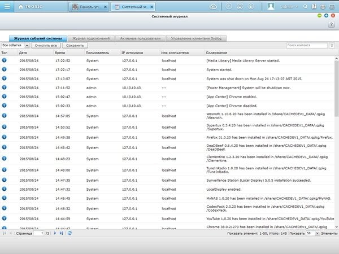Close the Системный журнал taskbar tab
The height and width of the screenshot is (254, 339).
point(152,7)
